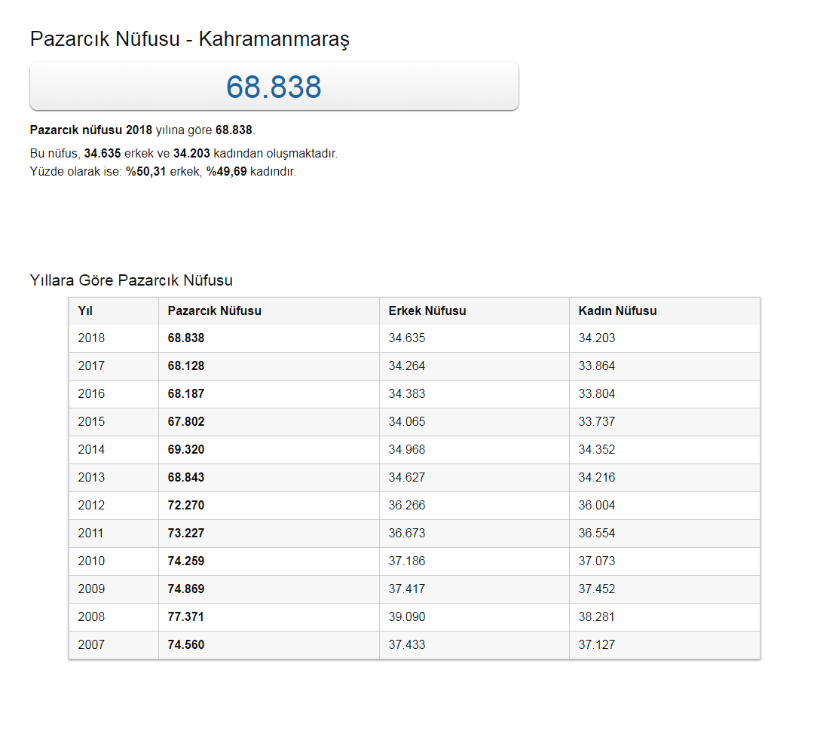Click female population 33.737
This screenshot has height=731, width=814.
click(597, 421)
